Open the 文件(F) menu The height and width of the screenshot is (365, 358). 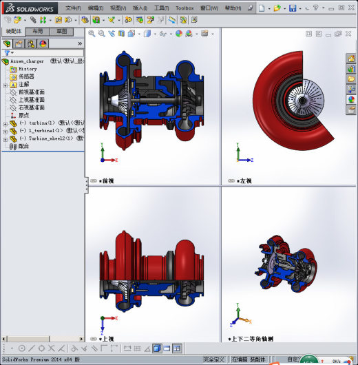pos(73,8)
